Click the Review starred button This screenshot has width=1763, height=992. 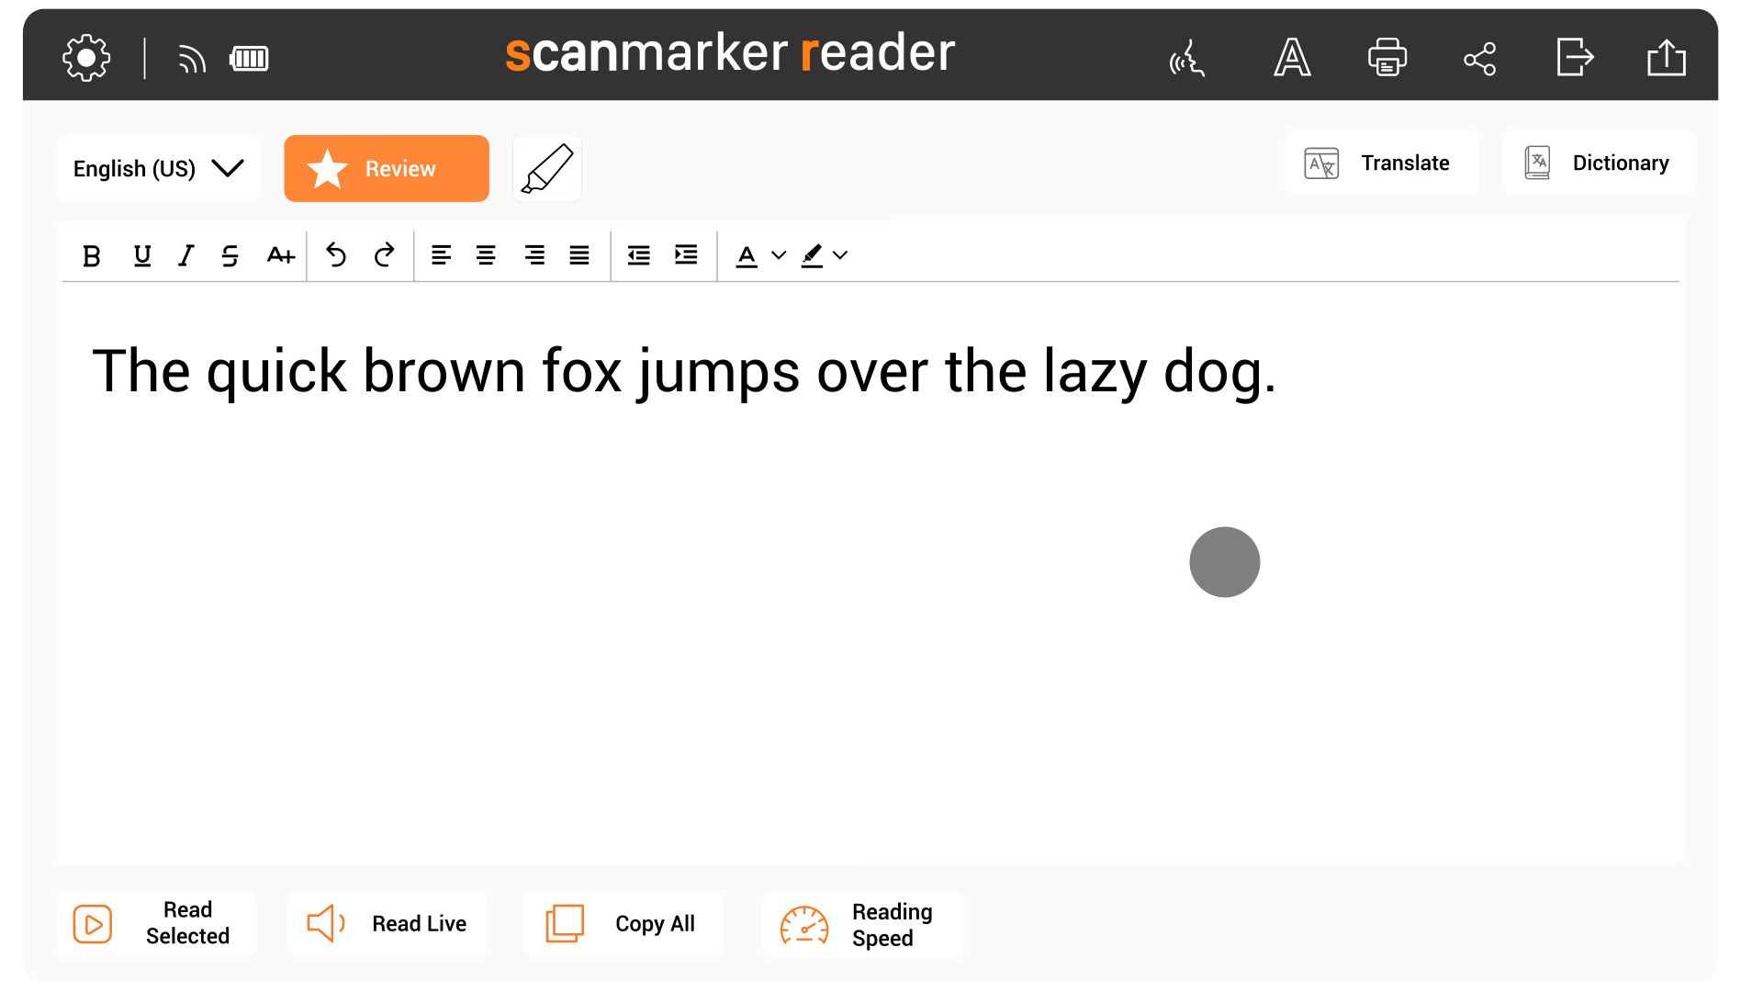(x=387, y=170)
